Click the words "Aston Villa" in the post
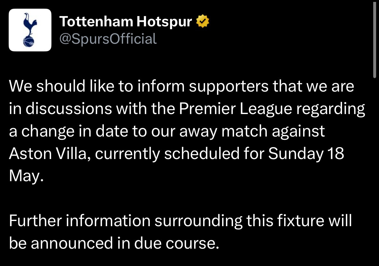The width and height of the screenshot is (379, 266). tap(48, 154)
